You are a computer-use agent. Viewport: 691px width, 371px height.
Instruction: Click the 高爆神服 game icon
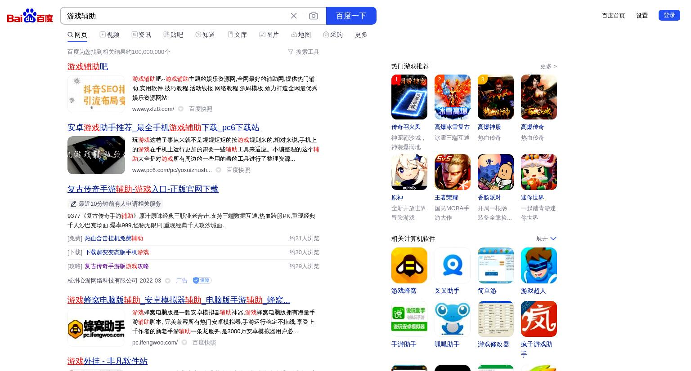pyautogui.click(x=496, y=97)
